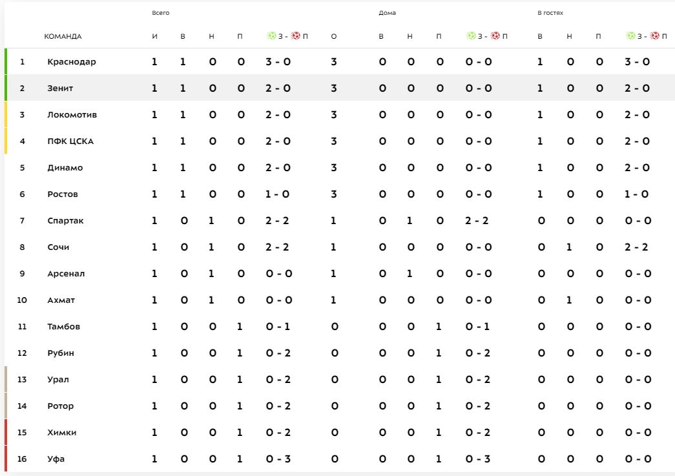This screenshot has width=675, height=476.
Task: Click the red marker beside Химки
Action: click(6, 433)
